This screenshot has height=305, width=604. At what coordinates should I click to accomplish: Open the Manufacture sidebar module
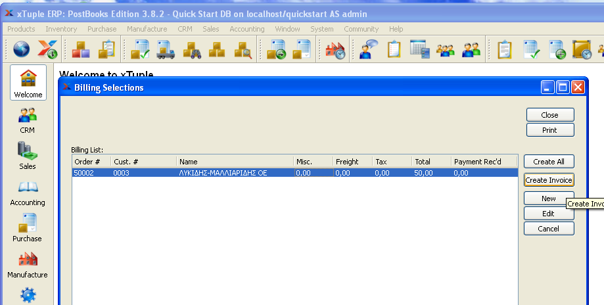28,265
